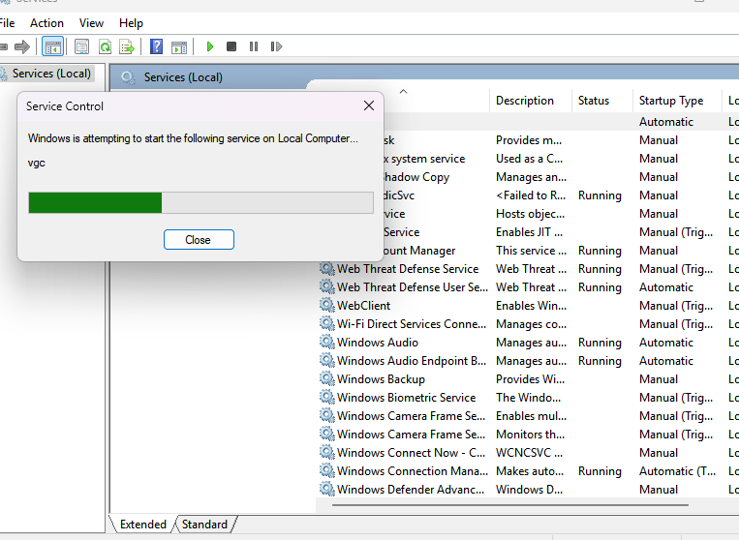Click the Restart Service icon
739x540 pixels.
(x=276, y=46)
